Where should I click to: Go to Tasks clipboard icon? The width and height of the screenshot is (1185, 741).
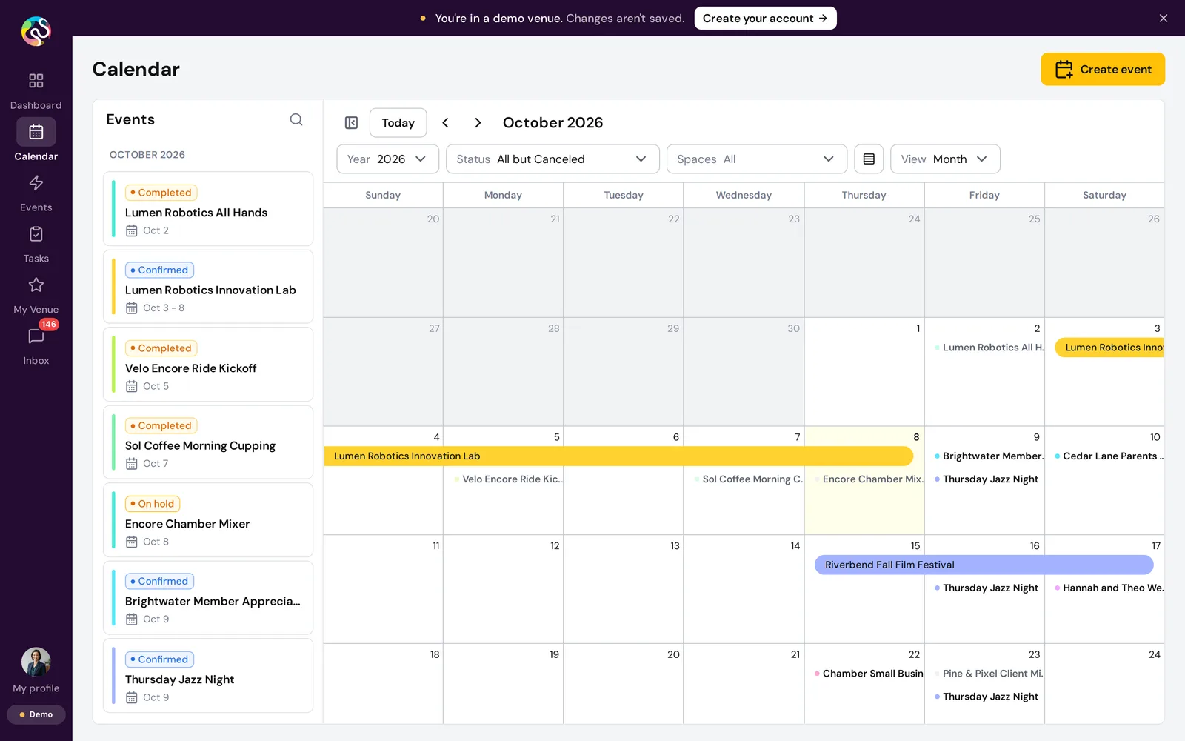click(x=36, y=234)
